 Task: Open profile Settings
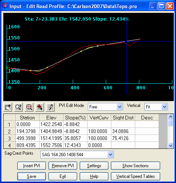94,166
